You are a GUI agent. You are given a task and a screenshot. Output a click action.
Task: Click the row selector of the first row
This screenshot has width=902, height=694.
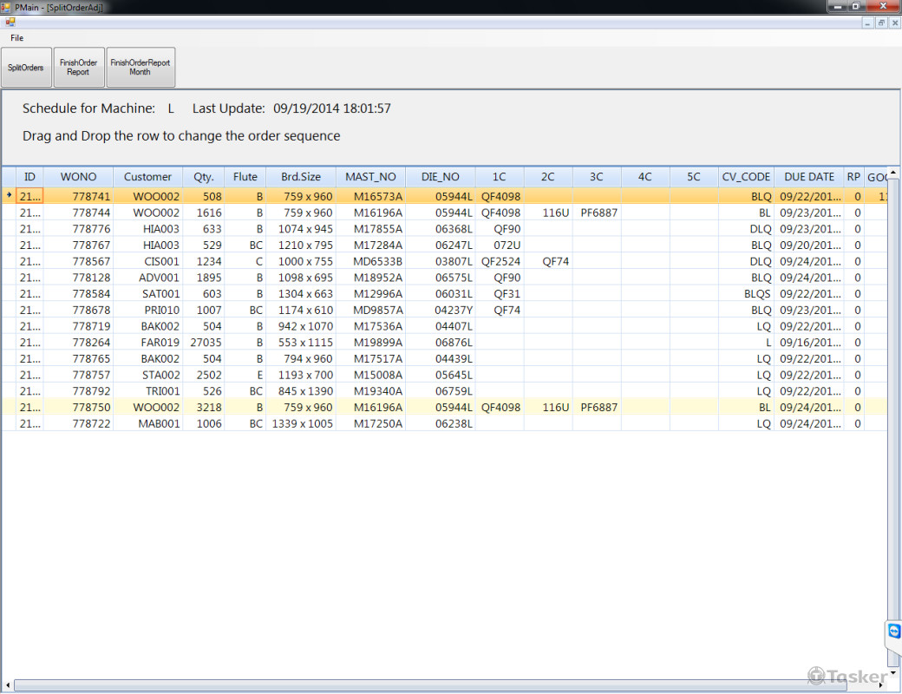click(x=9, y=196)
